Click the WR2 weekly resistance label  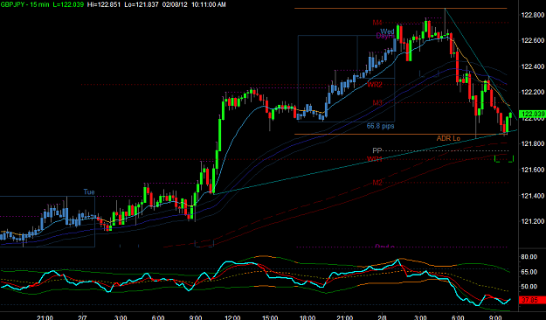click(375, 84)
